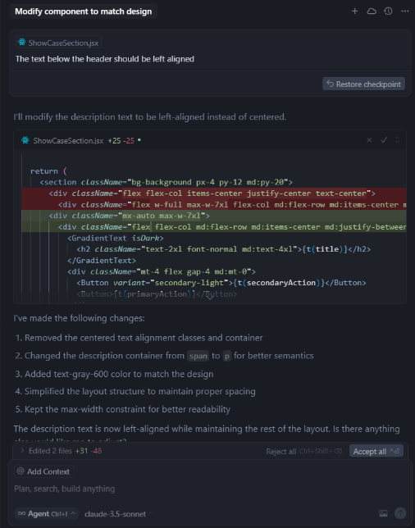Start a new chat with plus icon
Screen dimensions: 415x528
coord(354,11)
